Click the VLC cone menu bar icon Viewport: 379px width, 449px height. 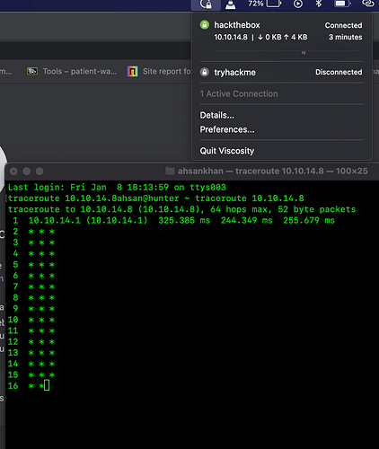click(x=230, y=4)
